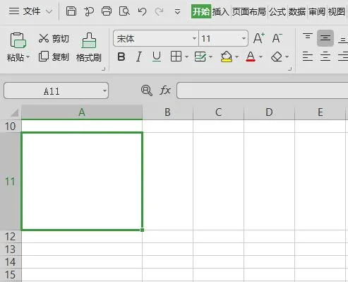Click the select-all corner triangle
This screenshot has width=348, height=282.
pyautogui.click(x=14, y=112)
